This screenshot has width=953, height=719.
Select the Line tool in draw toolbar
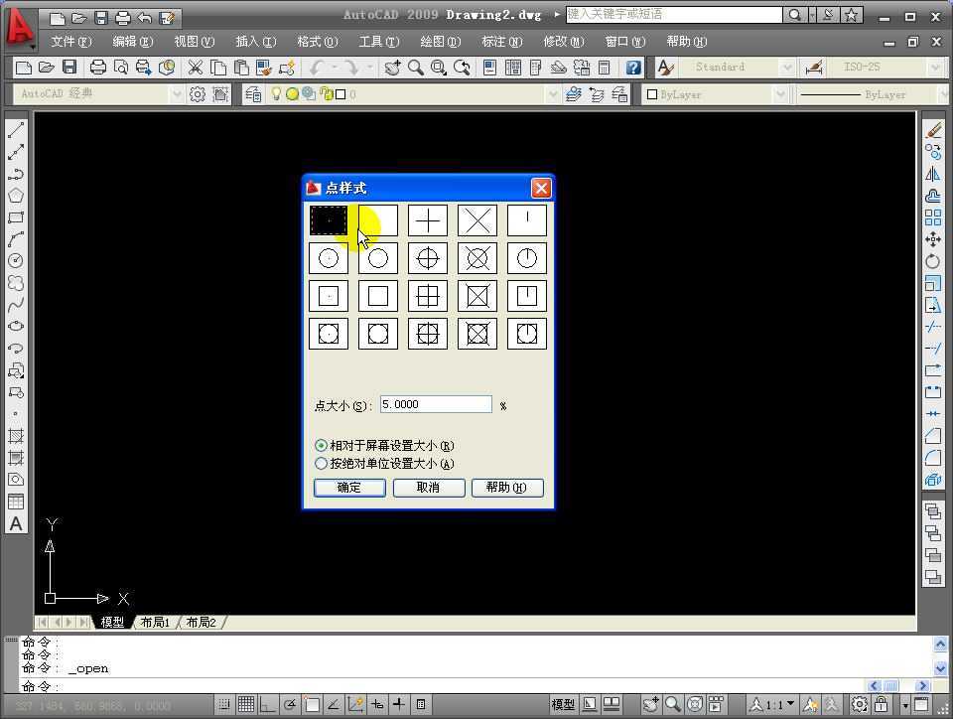point(16,130)
